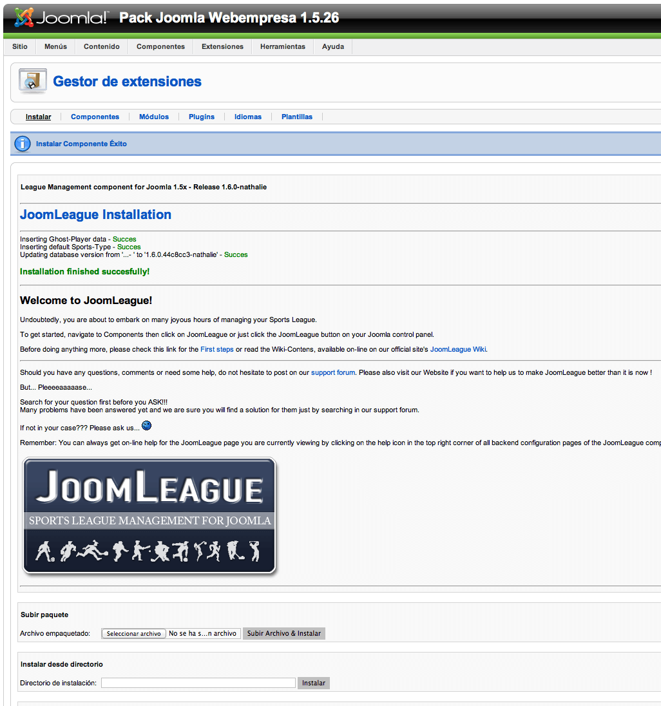Switch to the Plugins tab
The width and height of the screenshot is (661, 706).
[202, 117]
